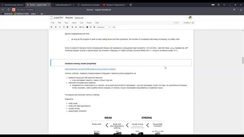Click the 'sequentially consistent' list item
The width and height of the screenshot is (244, 137).
[77, 111]
